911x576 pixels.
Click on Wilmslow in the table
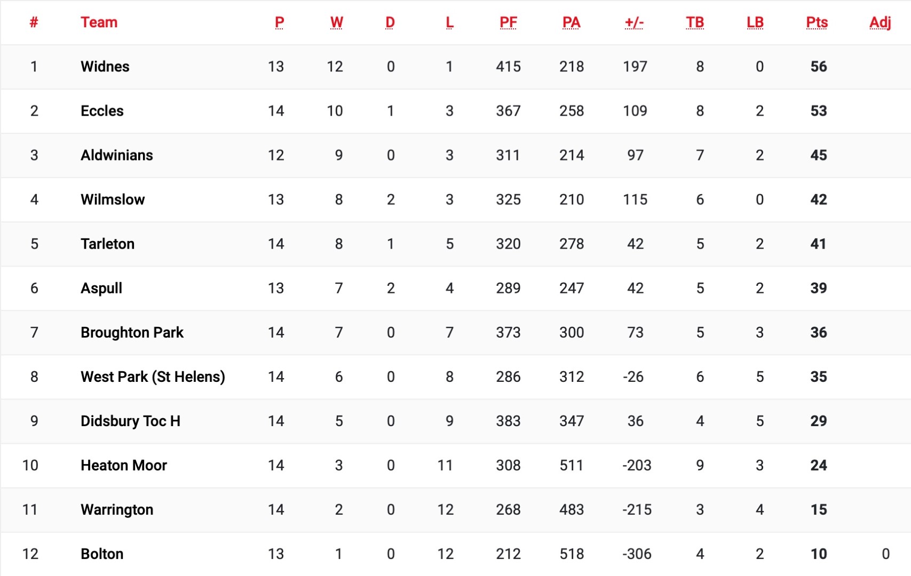[113, 199]
